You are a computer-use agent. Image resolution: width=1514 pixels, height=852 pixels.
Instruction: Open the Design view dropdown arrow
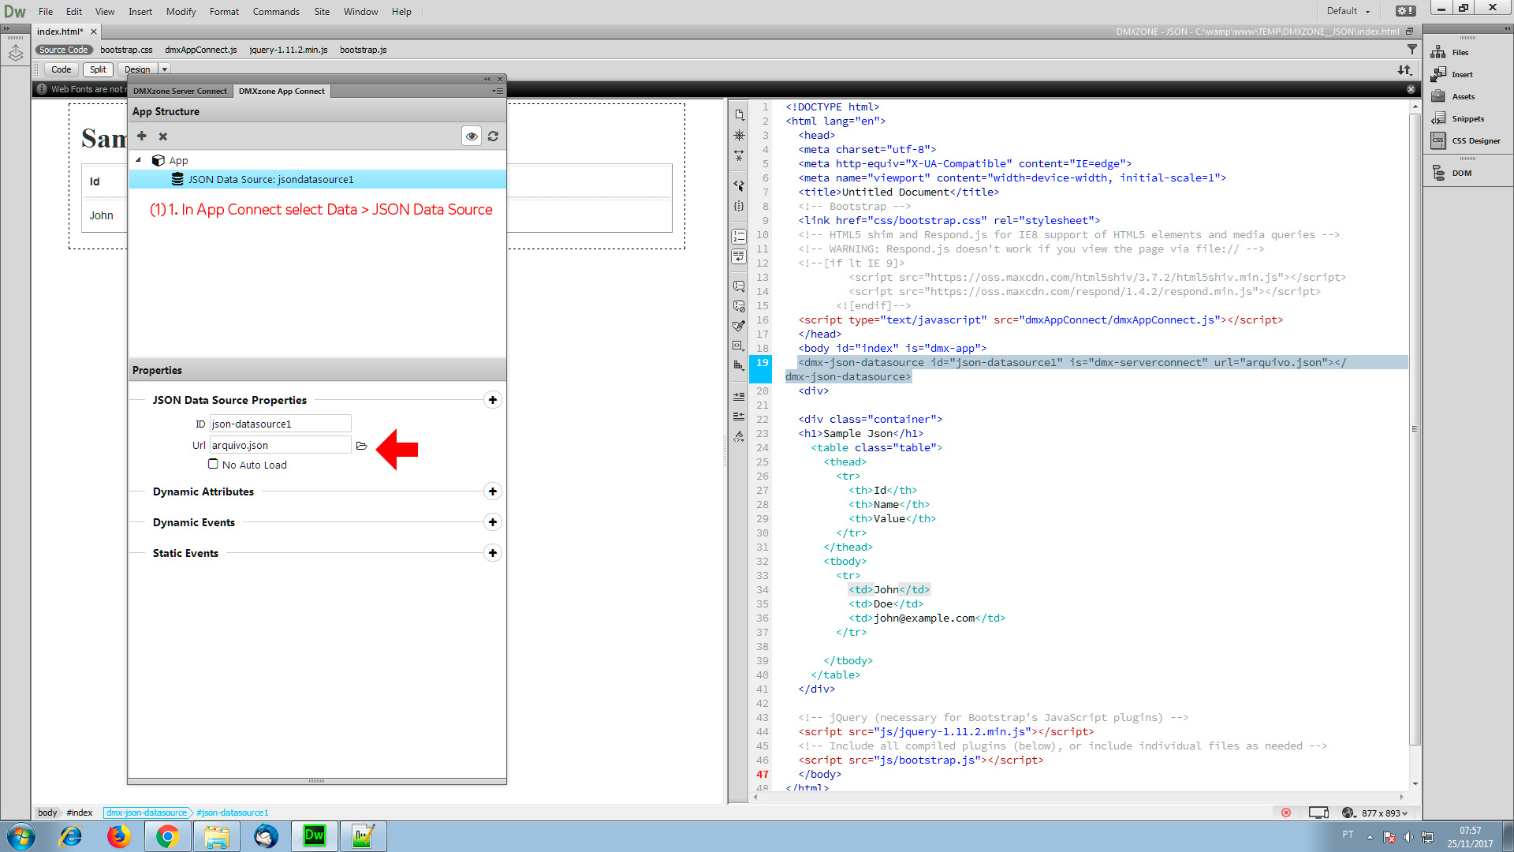point(165,69)
